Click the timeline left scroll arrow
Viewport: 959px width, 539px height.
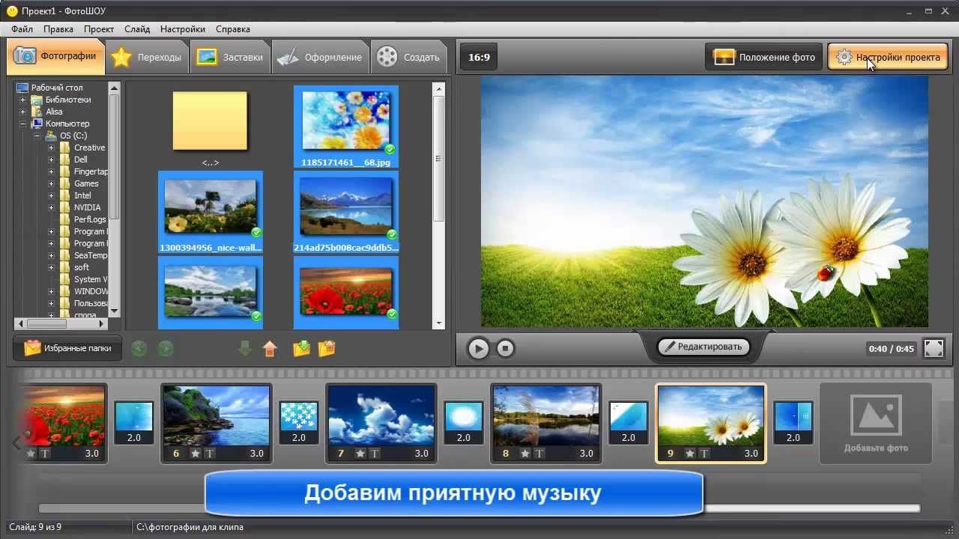(x=17, y=442)
